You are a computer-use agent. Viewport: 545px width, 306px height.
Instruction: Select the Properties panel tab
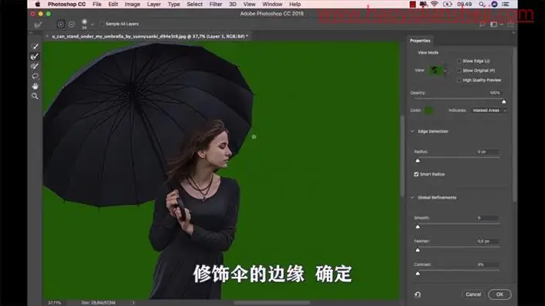420,41
